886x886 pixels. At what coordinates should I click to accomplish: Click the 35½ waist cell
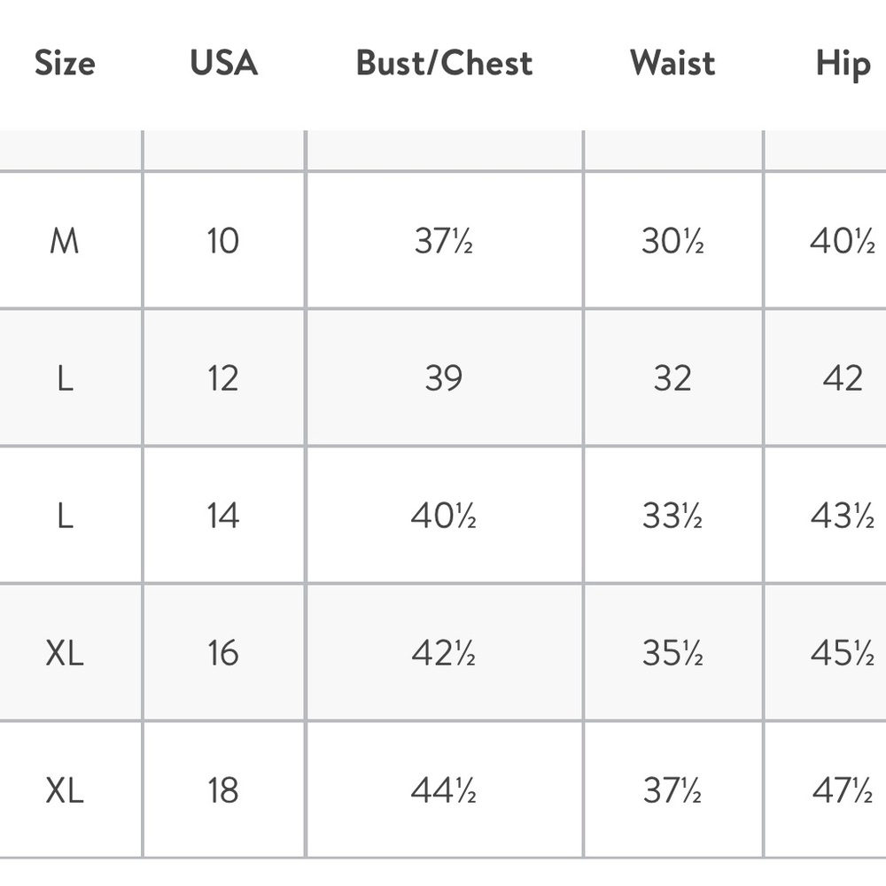pyautogui.click(x=672, y=653)
